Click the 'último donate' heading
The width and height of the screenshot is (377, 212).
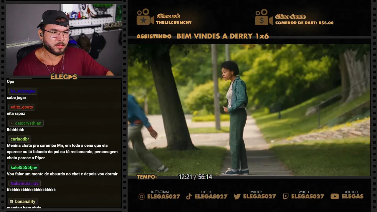coord(290,16)
